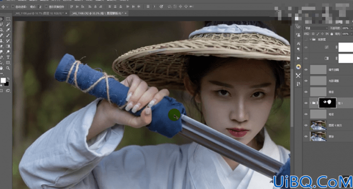Select the Rectangle shape tool

(x=8, y=62)
